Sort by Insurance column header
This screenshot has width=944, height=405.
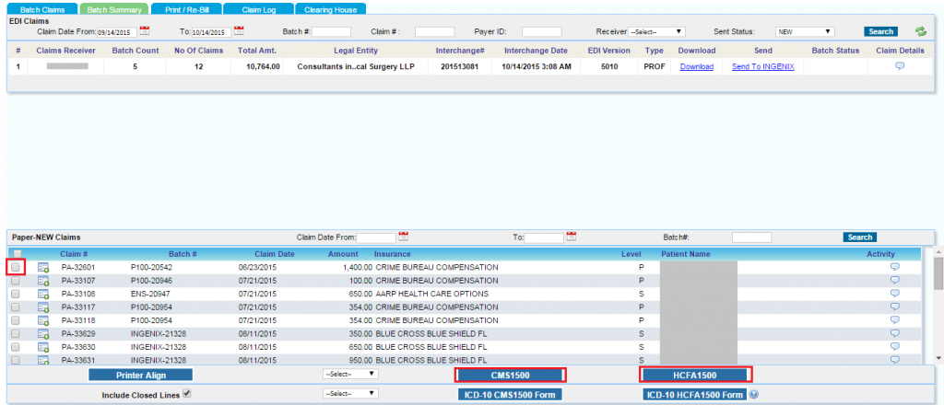tap(393, 254)
